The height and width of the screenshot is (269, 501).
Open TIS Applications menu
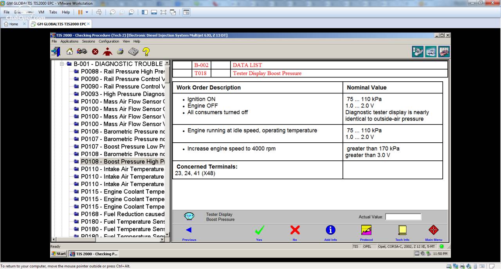tap(69, 41)
